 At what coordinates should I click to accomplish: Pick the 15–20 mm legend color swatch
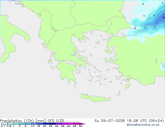point(40,124)
